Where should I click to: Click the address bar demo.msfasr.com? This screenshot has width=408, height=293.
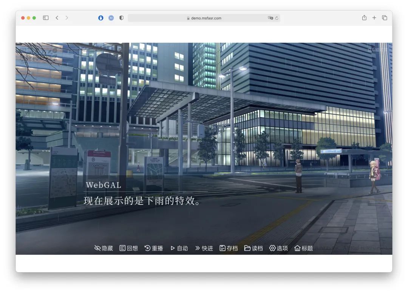pos(204,18)
